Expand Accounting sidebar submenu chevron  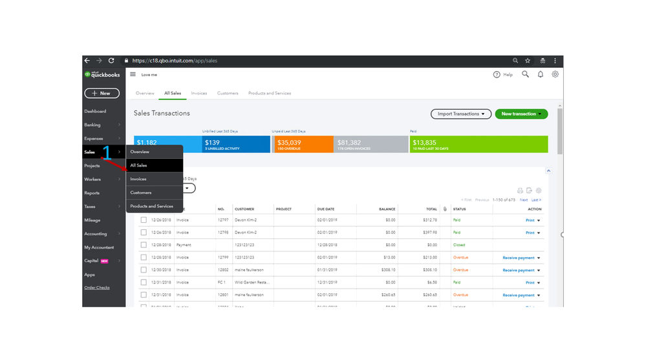(x=119, y=234)
